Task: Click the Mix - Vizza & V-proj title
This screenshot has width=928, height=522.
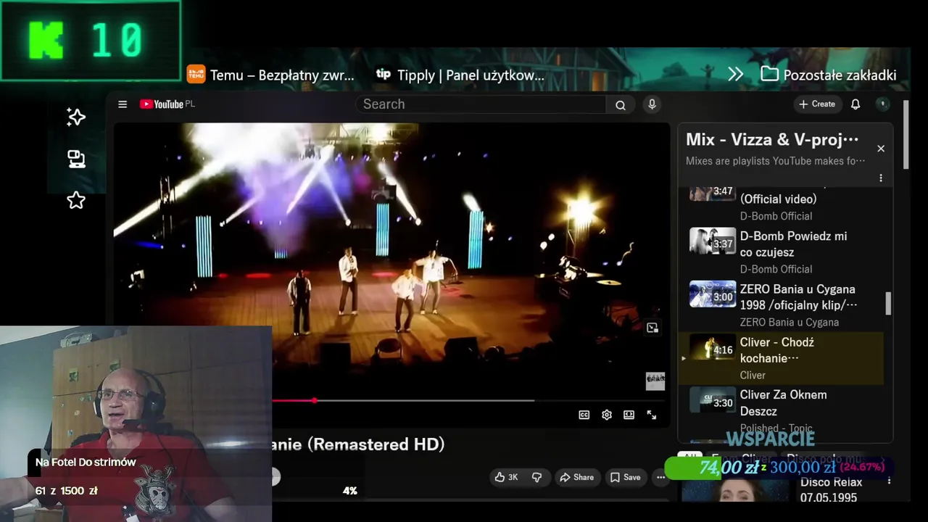Action: 772,140
